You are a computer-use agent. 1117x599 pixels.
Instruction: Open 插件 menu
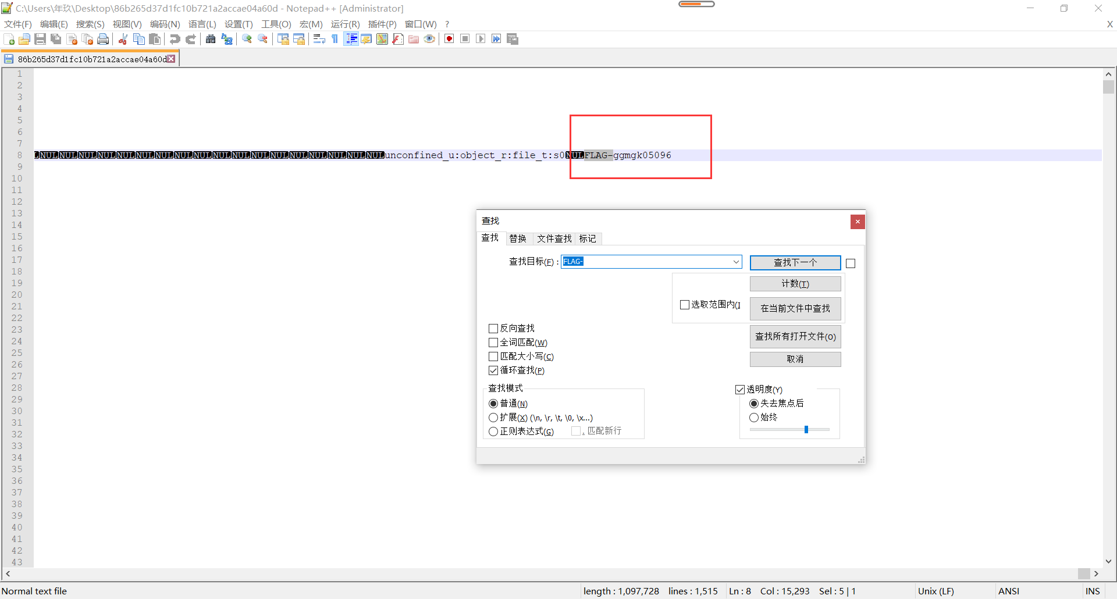click(x=382, y=24)
